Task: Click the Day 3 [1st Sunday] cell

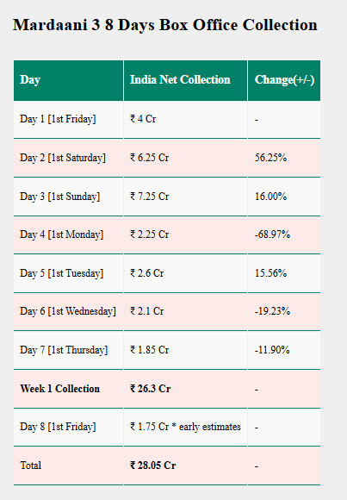Action: (x=68, y=197)
